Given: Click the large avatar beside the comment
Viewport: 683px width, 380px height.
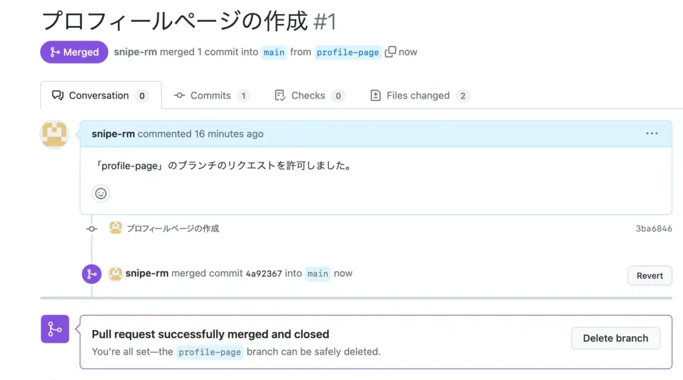Looking at the screenshot, I should 54,134.
